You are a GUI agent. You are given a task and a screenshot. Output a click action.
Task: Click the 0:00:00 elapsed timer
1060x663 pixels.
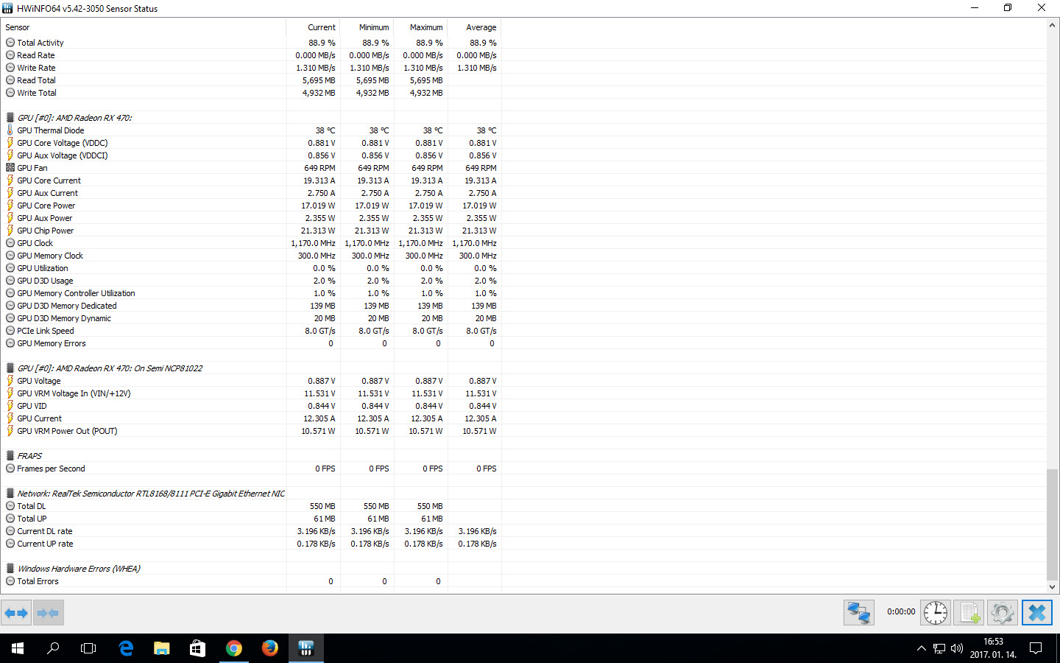pos(901,612)
